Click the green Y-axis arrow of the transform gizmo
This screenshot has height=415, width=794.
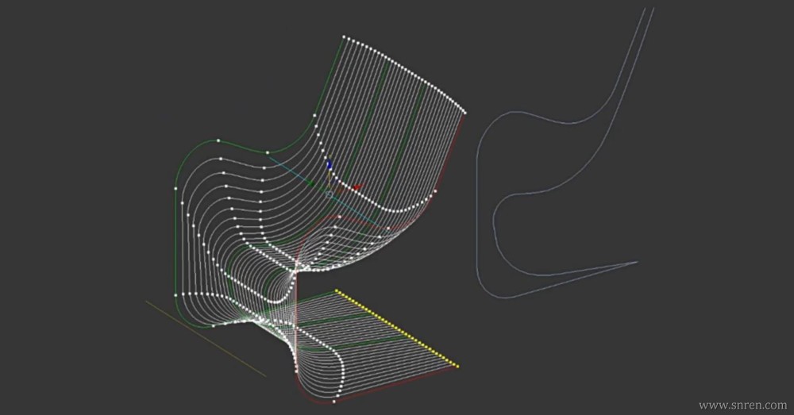click(x=310, y=183)
